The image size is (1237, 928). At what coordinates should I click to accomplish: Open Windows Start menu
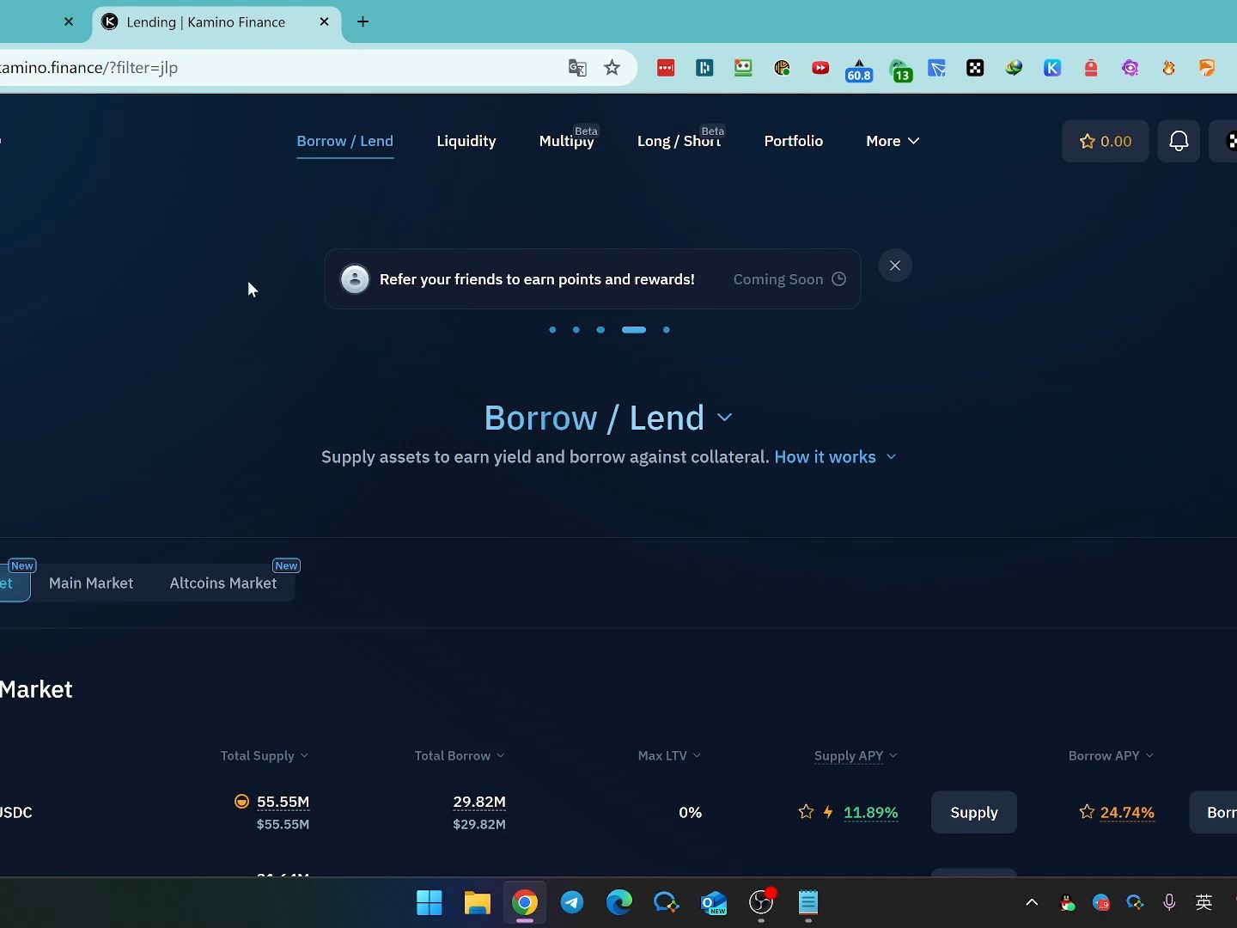coord(430,902)
